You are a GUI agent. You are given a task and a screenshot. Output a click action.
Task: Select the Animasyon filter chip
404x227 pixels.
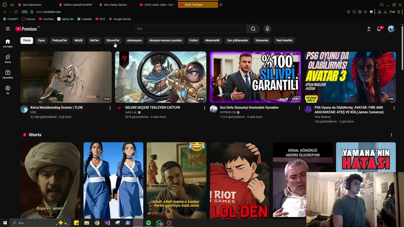(134, 40)
